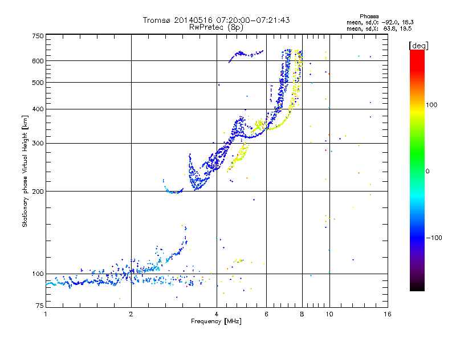
Task: Click the 'mean, sd,O: -92.0, 18.3' statistics line
Action: [380, 22]
